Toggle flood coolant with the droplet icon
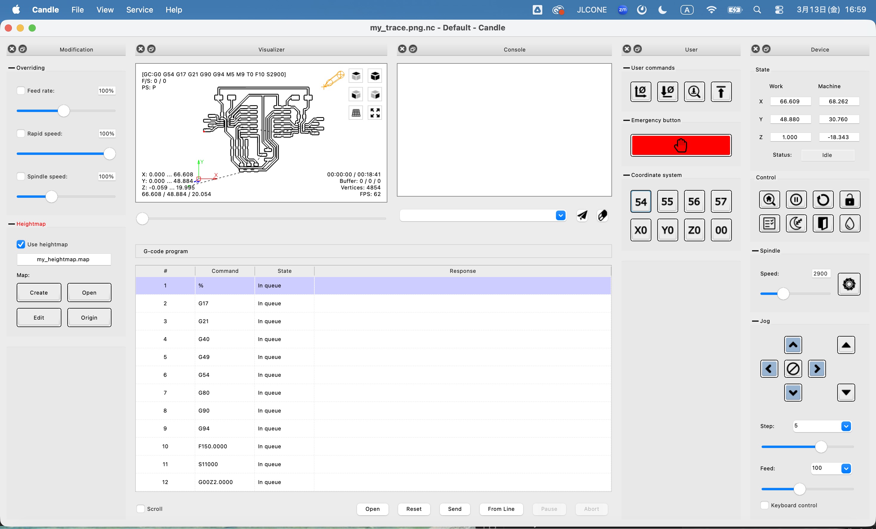The image size is (876, 529). tap(850, 223)
